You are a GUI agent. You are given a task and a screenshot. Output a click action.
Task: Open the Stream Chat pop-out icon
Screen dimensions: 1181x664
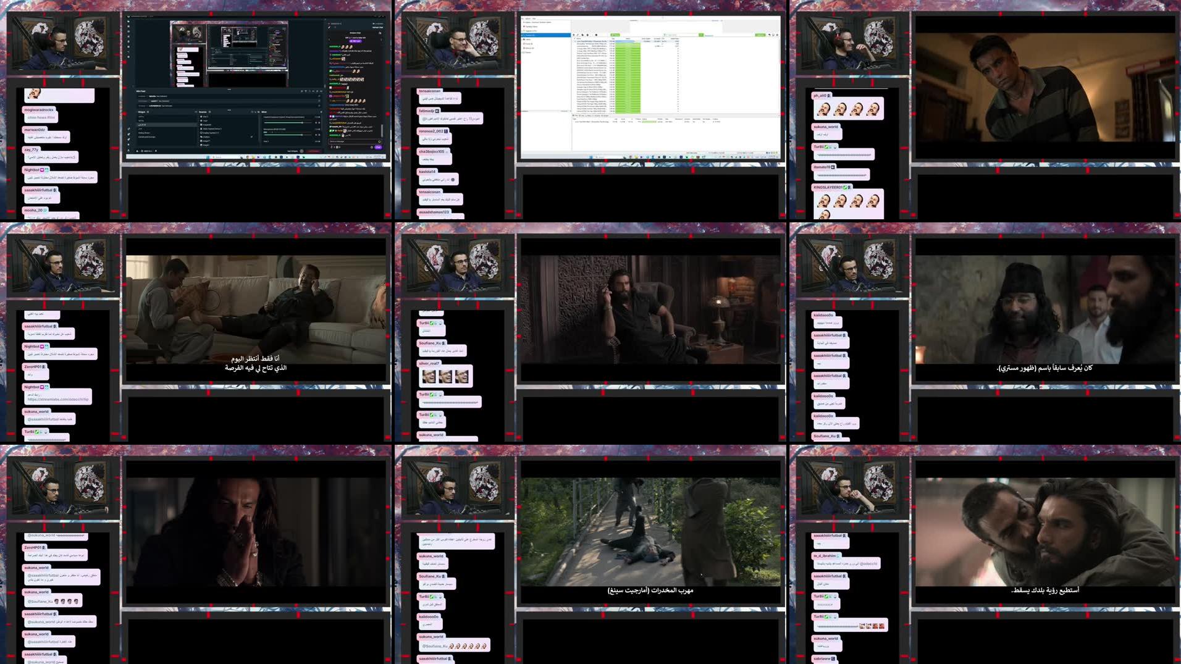click(380, 33)
